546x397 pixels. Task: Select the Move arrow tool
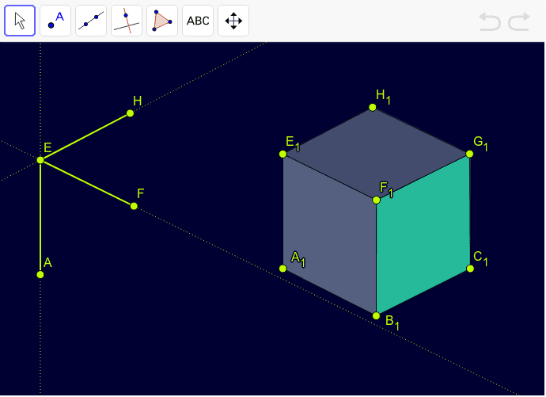[x=20, y=21]
